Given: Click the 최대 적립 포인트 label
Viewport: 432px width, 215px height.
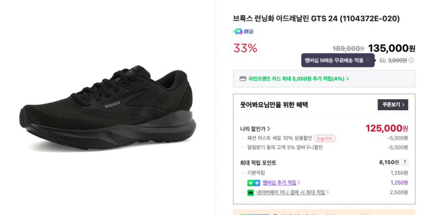Looking at the screenshot, I should [x=258, y=163].
